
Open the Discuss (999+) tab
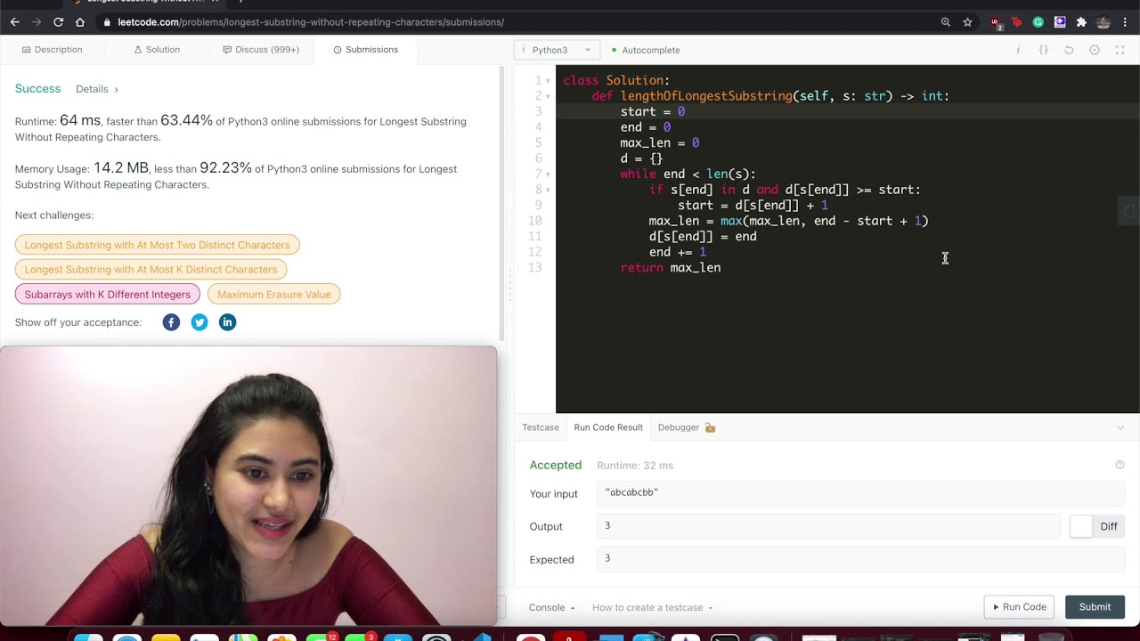coord(261,50)
